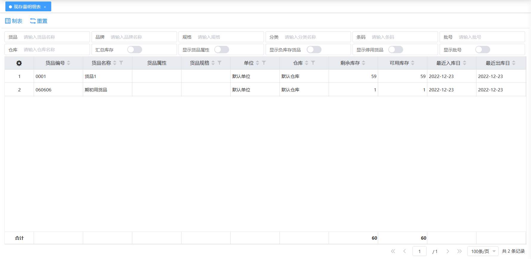Close the 现存量明细表 tab
The height and width of the screenshot is (259, 531).
[x=45, y=7]
